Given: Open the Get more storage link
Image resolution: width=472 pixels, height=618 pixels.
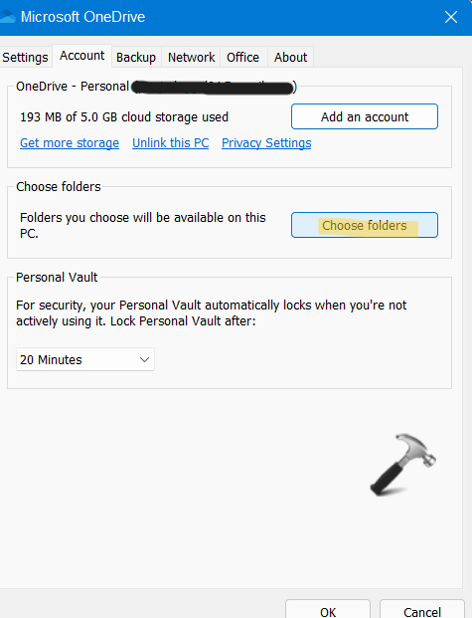Looking at the screenshot, I should coord(70,142).
